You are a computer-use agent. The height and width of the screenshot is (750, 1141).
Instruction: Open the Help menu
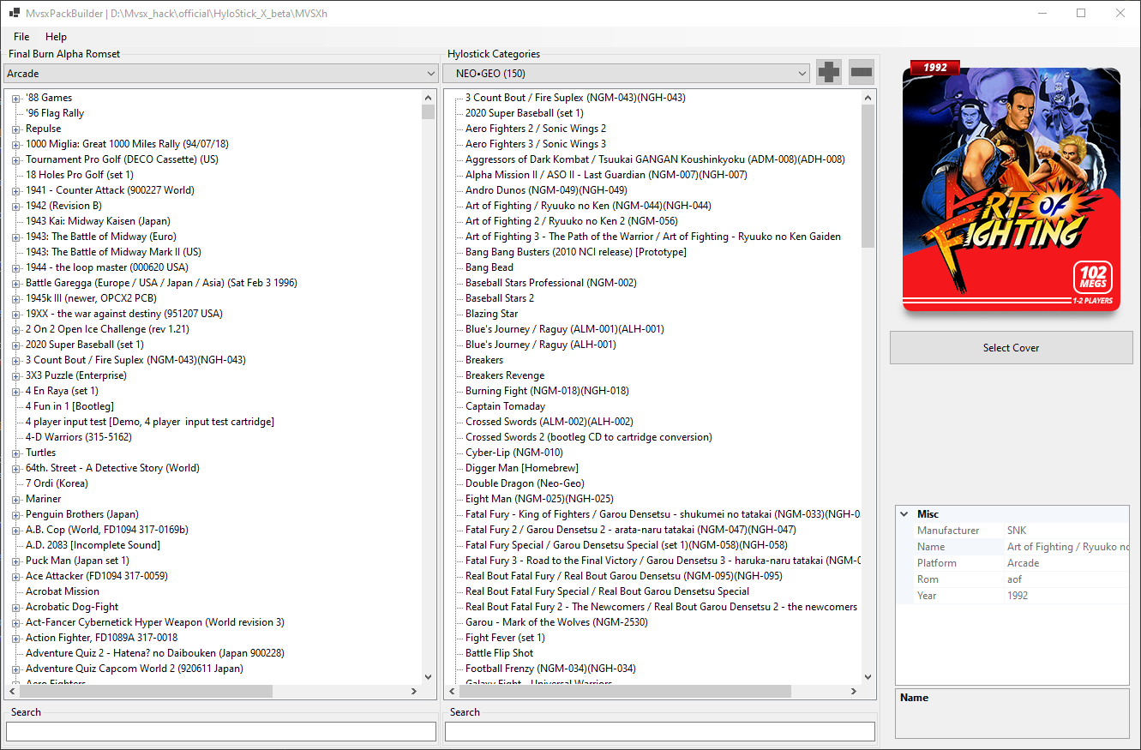(56, 37)
